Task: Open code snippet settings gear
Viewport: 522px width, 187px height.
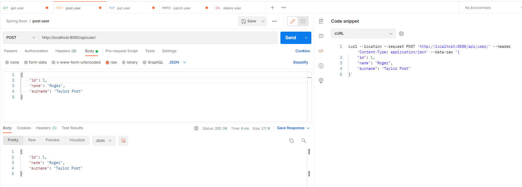Action: click(401, 34)
